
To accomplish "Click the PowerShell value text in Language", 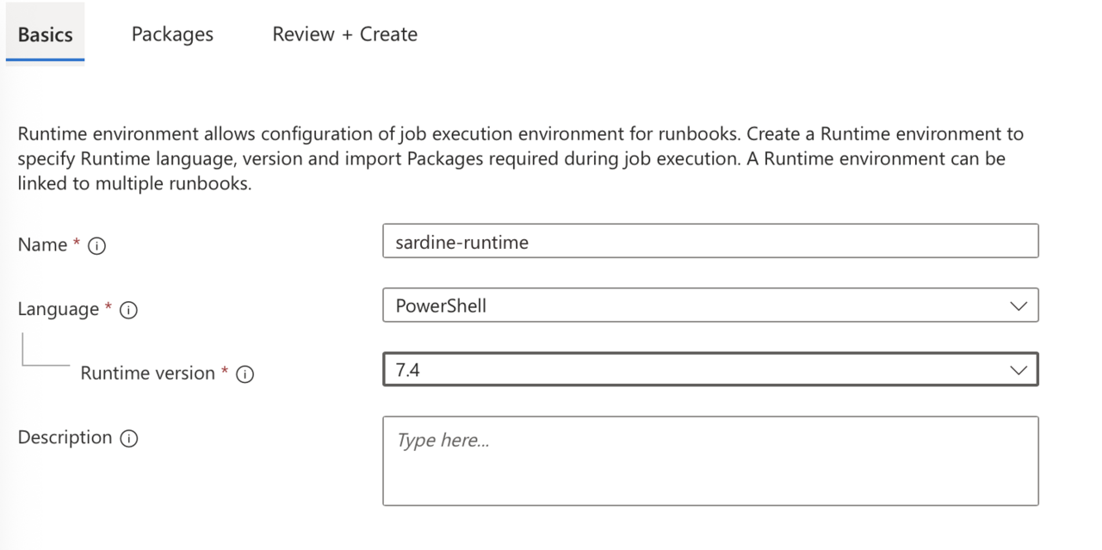I will pos(441,306).
